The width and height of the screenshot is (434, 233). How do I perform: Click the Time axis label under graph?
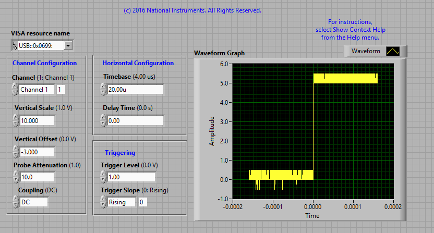click(312, 215)
